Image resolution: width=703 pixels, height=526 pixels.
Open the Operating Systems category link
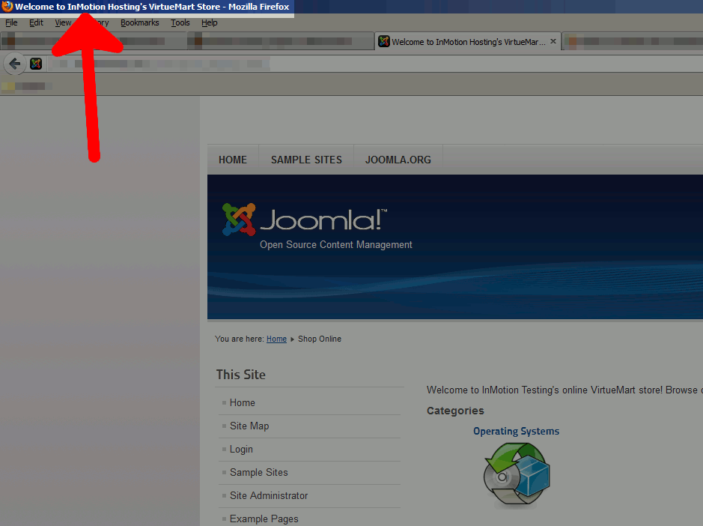click(516, 432)
